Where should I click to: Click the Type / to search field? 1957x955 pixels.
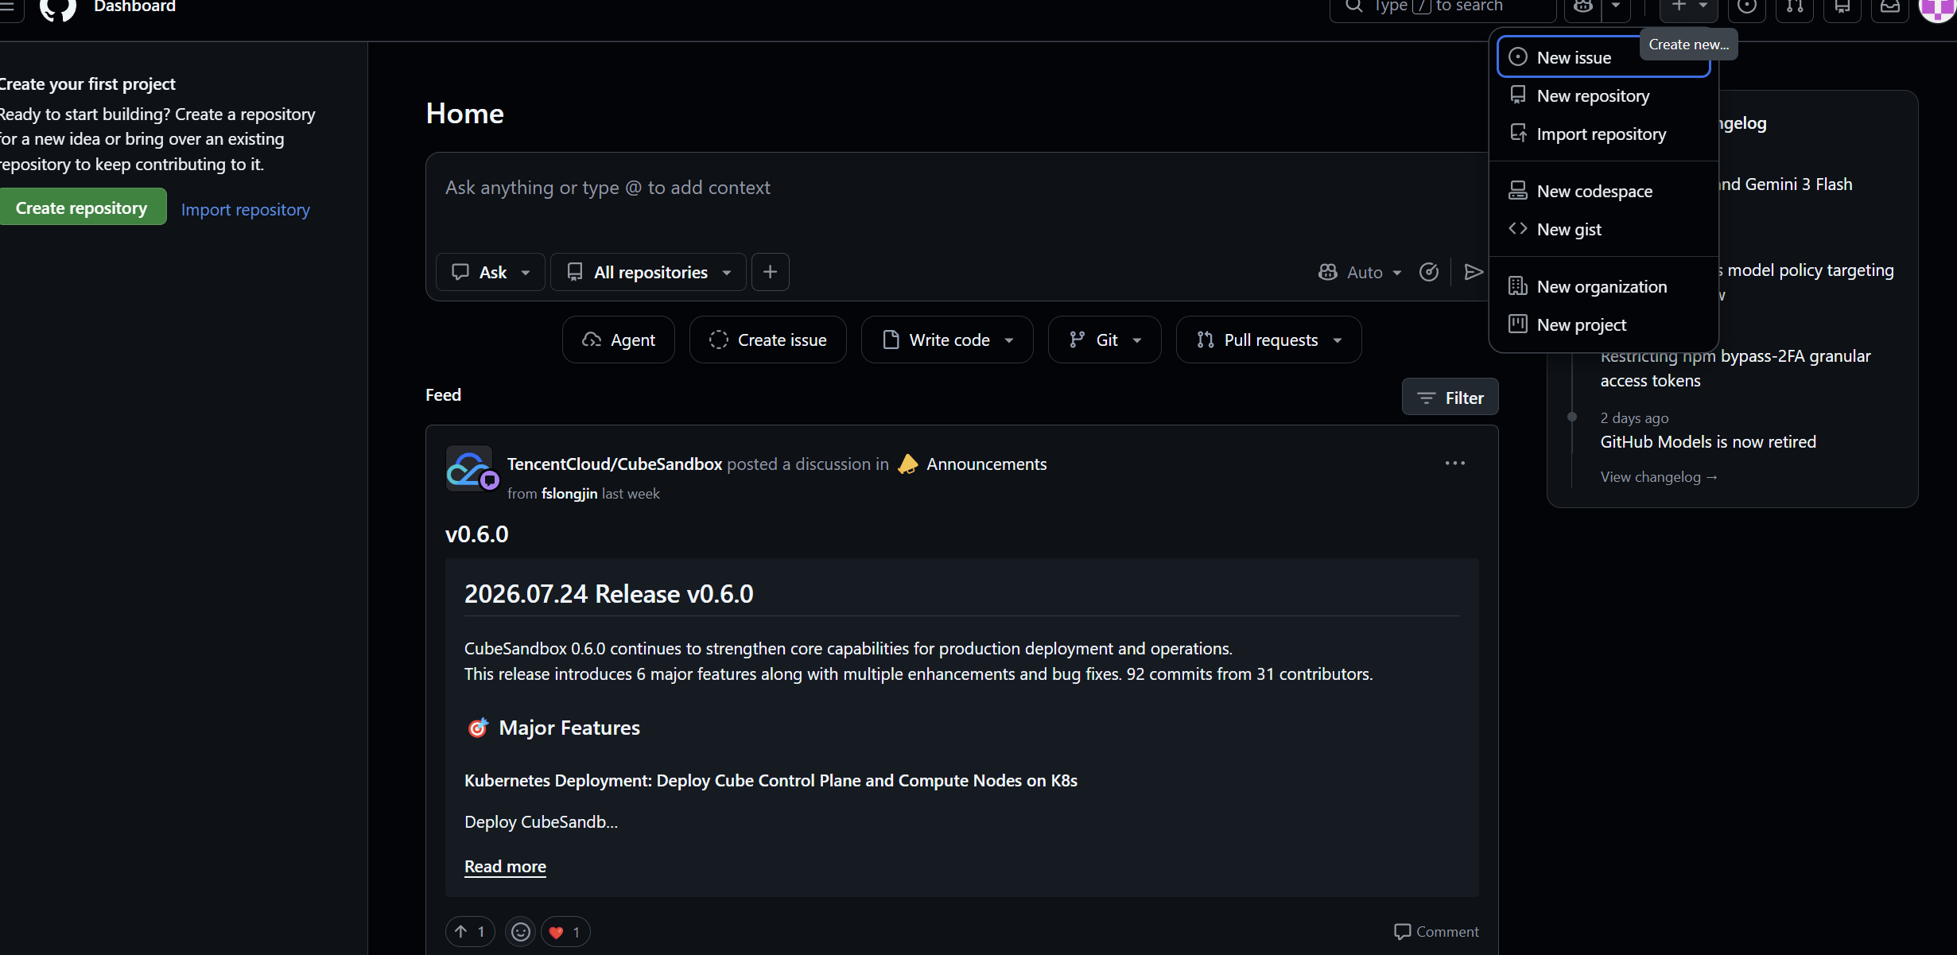[1443, 7]
